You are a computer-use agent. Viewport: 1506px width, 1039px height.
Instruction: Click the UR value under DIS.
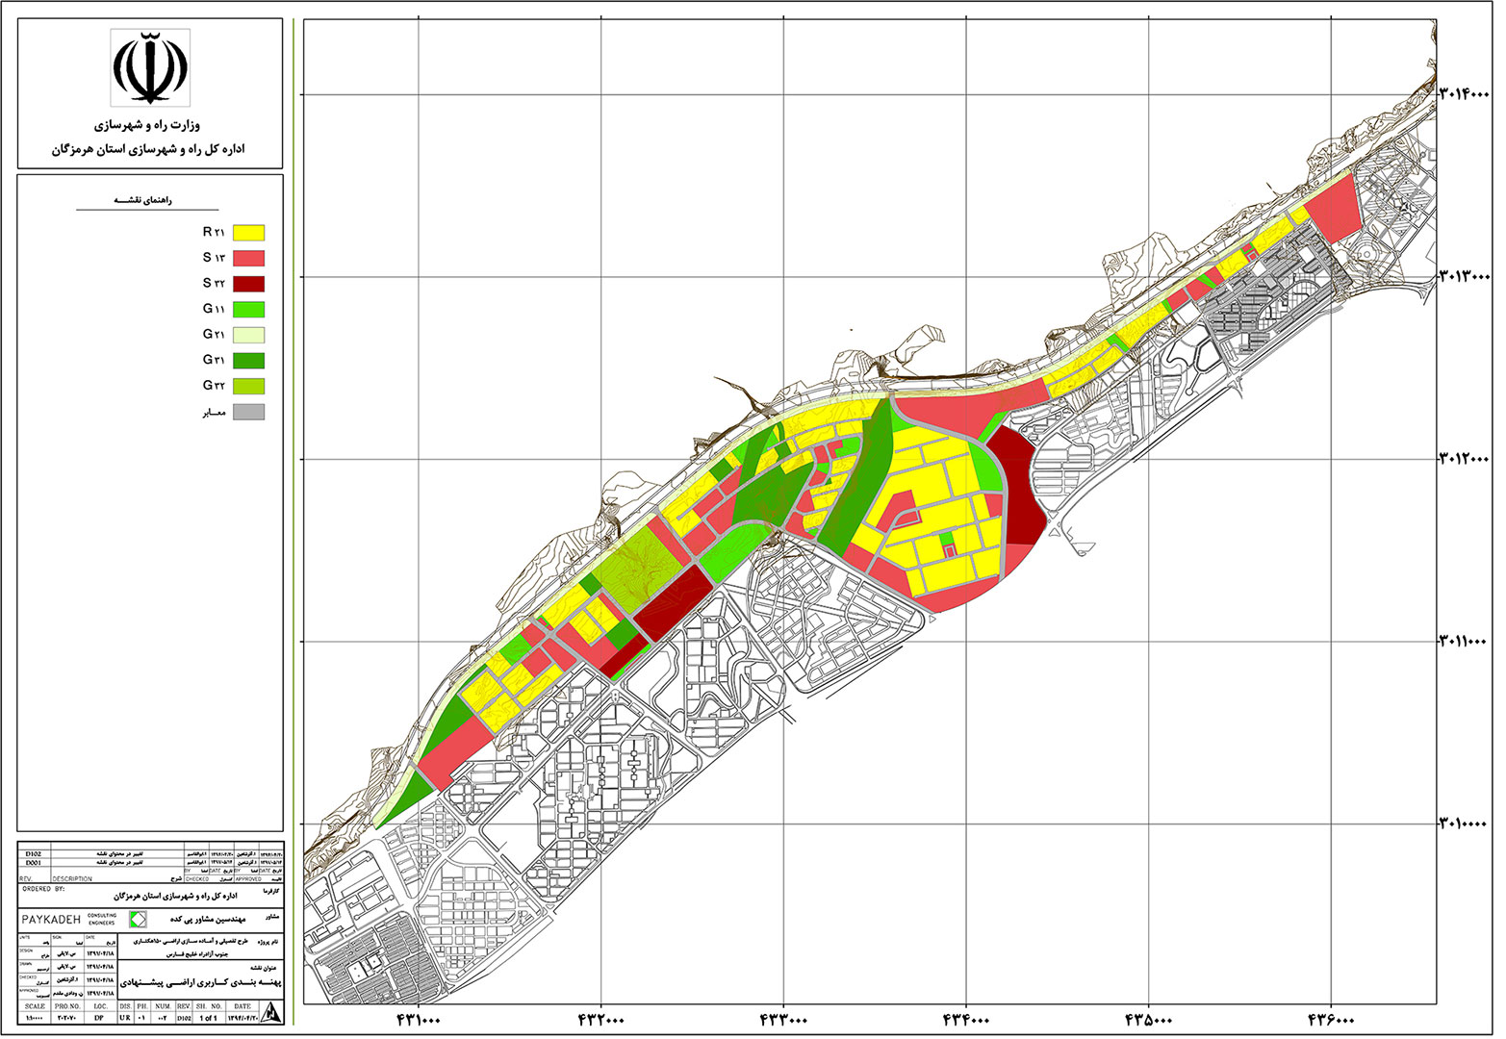point(124,1017)
